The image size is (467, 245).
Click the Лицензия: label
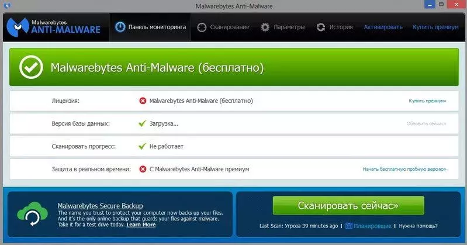tap(65, 101)
